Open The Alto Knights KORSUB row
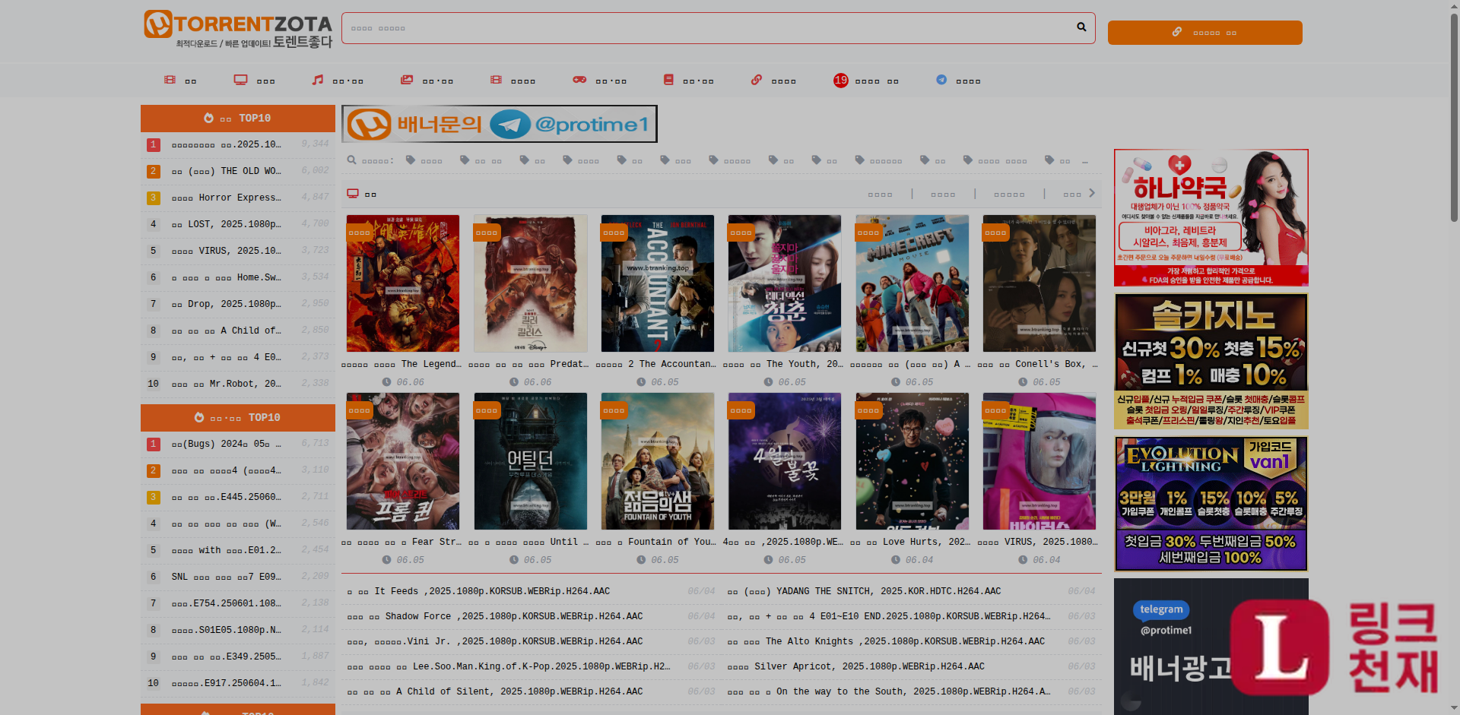This screenshot has height=715, width=1460. pos(886,641)
